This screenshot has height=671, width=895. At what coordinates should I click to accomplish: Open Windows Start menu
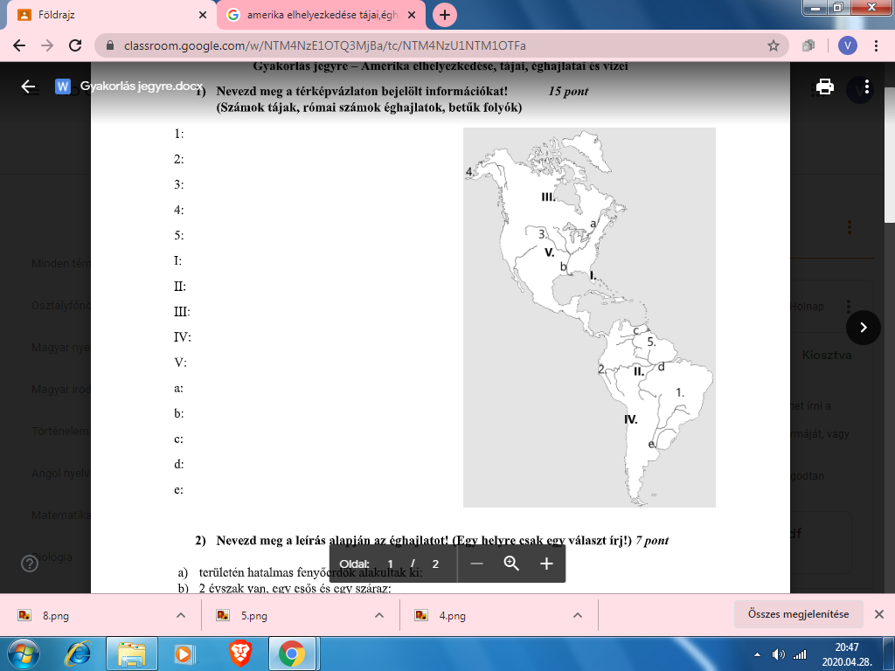tap(24, 654)
